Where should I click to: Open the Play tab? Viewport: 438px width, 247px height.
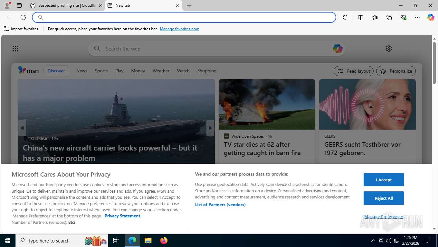tap(119, 71)
